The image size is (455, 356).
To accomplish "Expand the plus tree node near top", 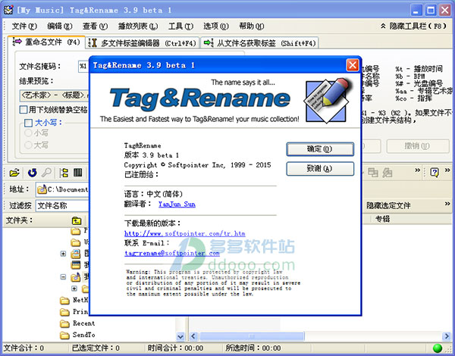I will pos(63,254).
